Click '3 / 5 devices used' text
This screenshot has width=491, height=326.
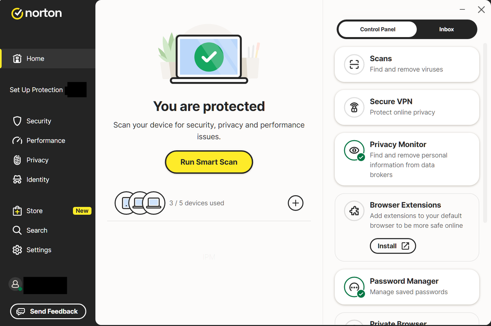pos(197,203)
